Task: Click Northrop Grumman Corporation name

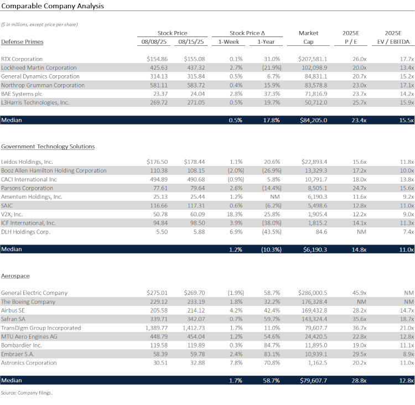Action: (x=43, y=85)
